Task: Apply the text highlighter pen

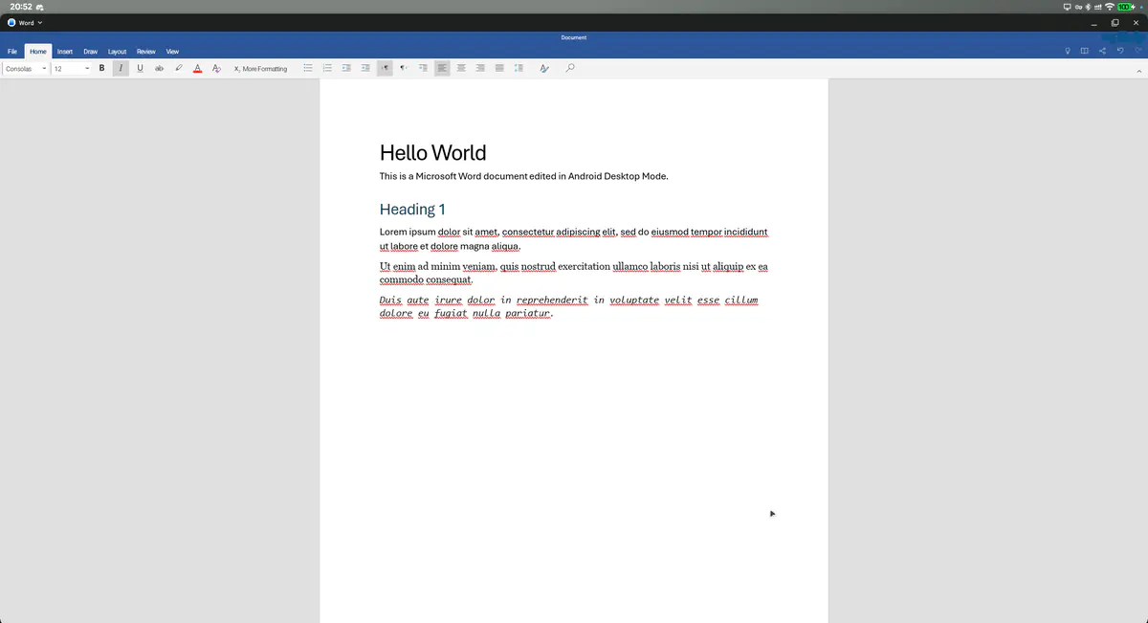Action: [179, 69]
